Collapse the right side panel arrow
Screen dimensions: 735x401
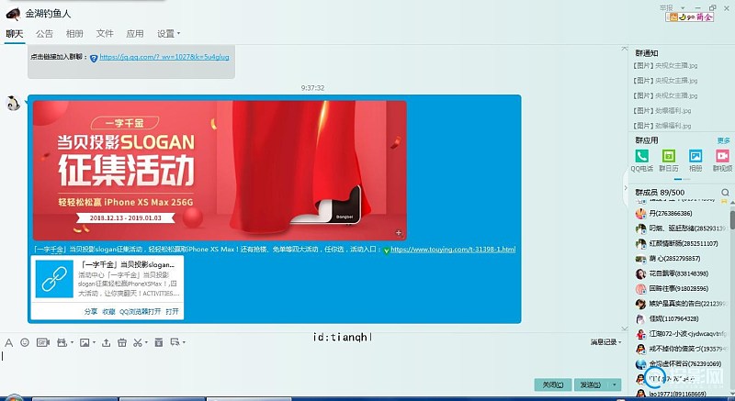pos(626,187)
